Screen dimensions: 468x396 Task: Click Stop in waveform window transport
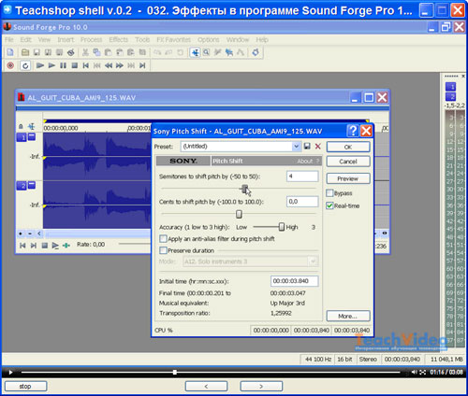click(45, 246)
